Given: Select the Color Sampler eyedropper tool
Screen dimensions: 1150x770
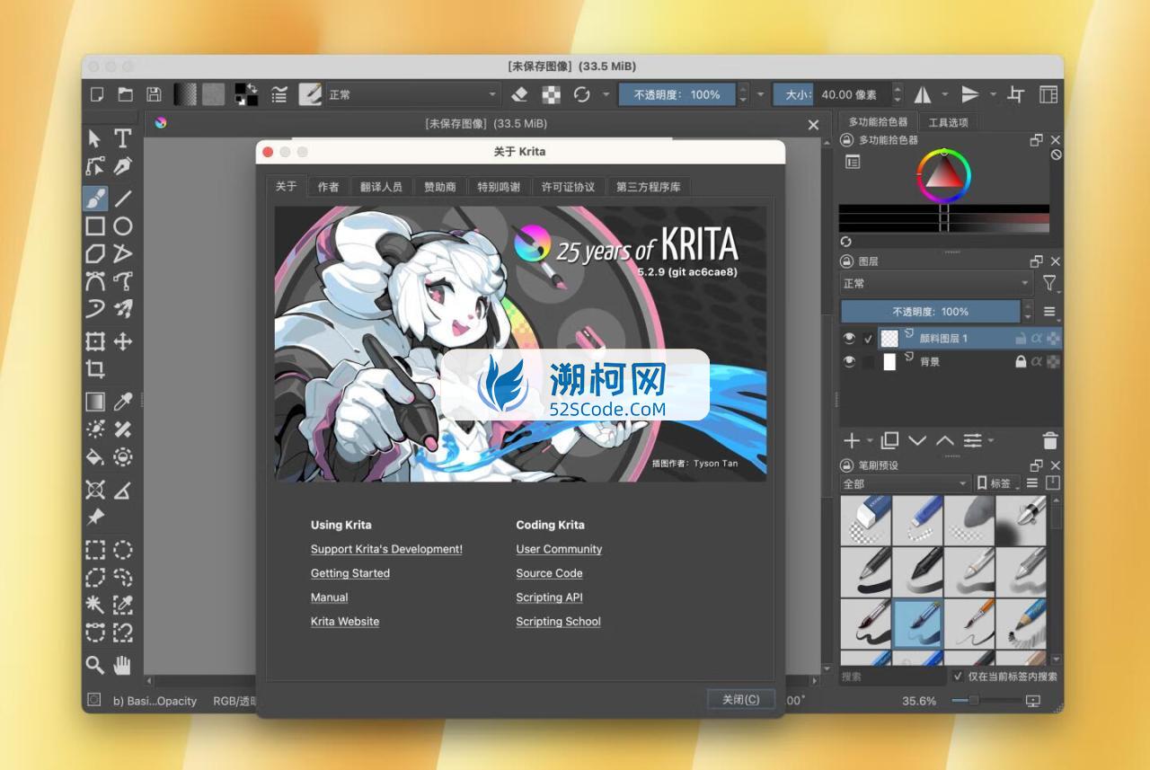Looking at the screenshot, I should 123,401.
